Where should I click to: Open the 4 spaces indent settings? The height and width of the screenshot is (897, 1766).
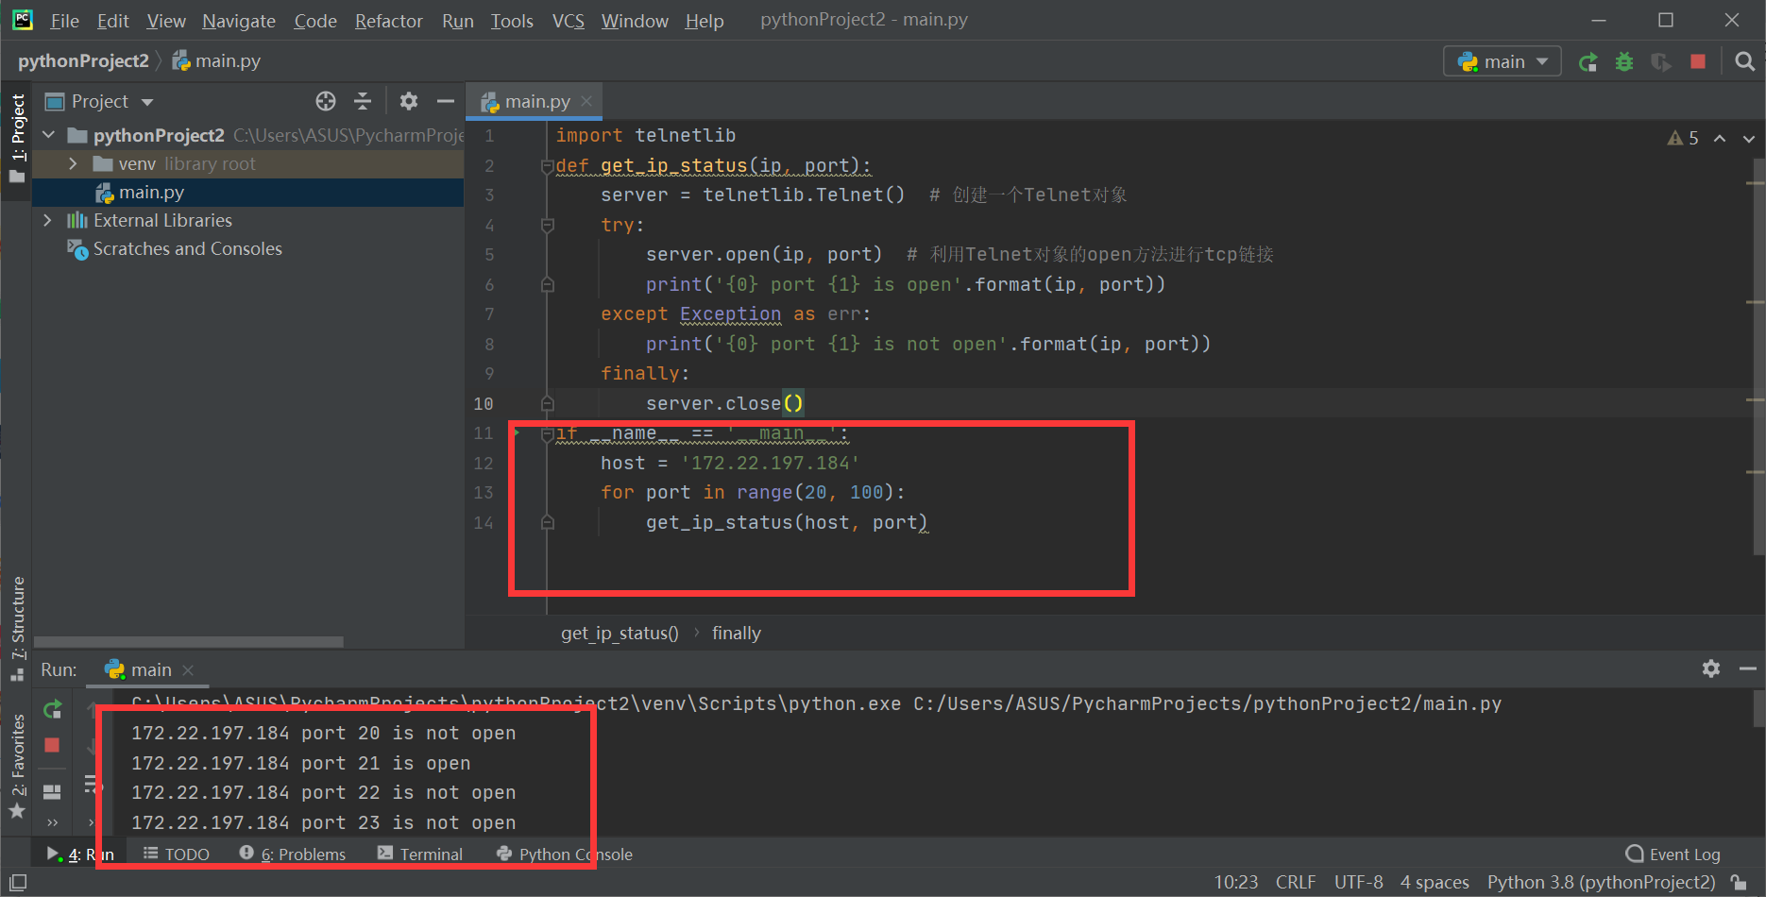[x=1435, y=882]
